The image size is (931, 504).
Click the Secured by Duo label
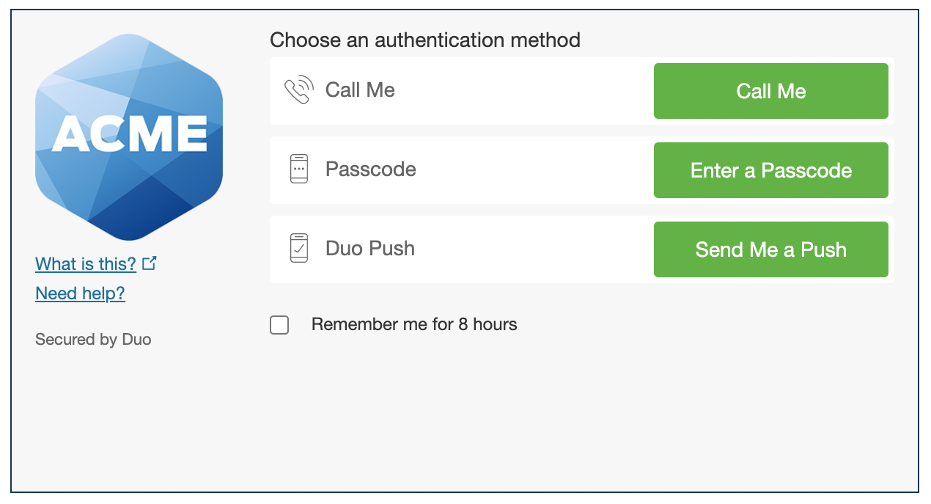(93, 339)
